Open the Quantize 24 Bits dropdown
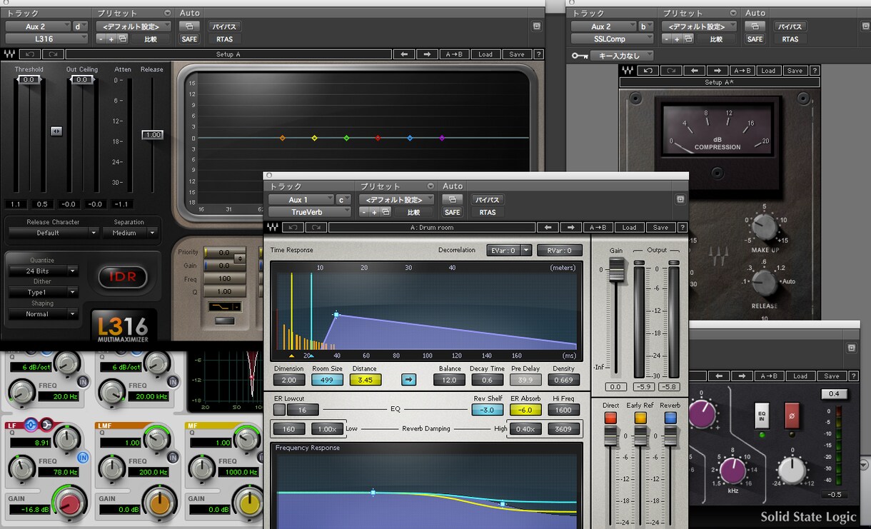 43,271
